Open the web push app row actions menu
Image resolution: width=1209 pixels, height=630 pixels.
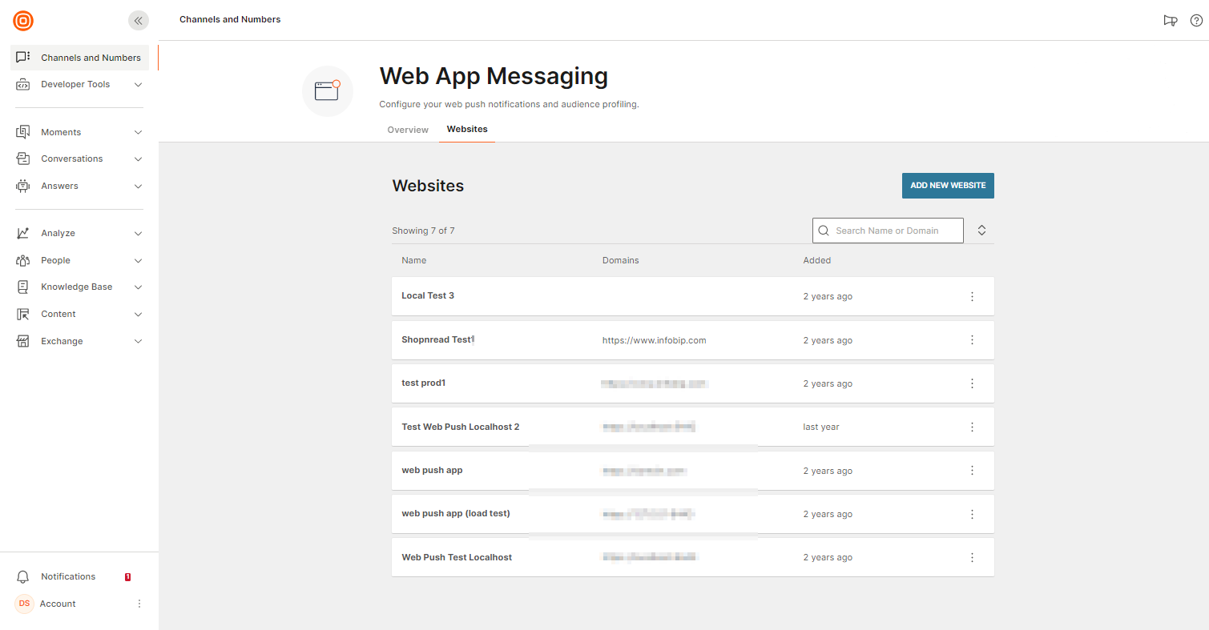(972, 471)
